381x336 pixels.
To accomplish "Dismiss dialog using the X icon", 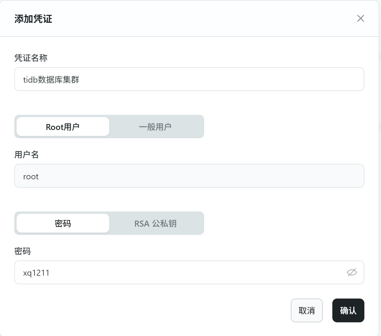I will pyautogui.click(x=361, y=18).
